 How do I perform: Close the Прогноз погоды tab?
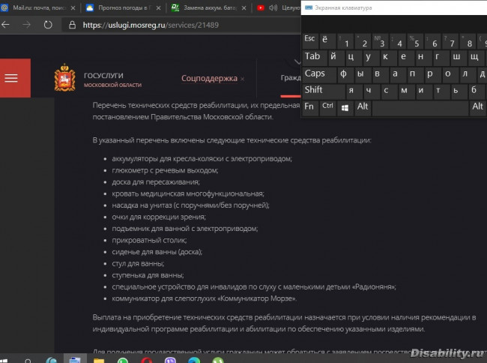coord(158,8)
